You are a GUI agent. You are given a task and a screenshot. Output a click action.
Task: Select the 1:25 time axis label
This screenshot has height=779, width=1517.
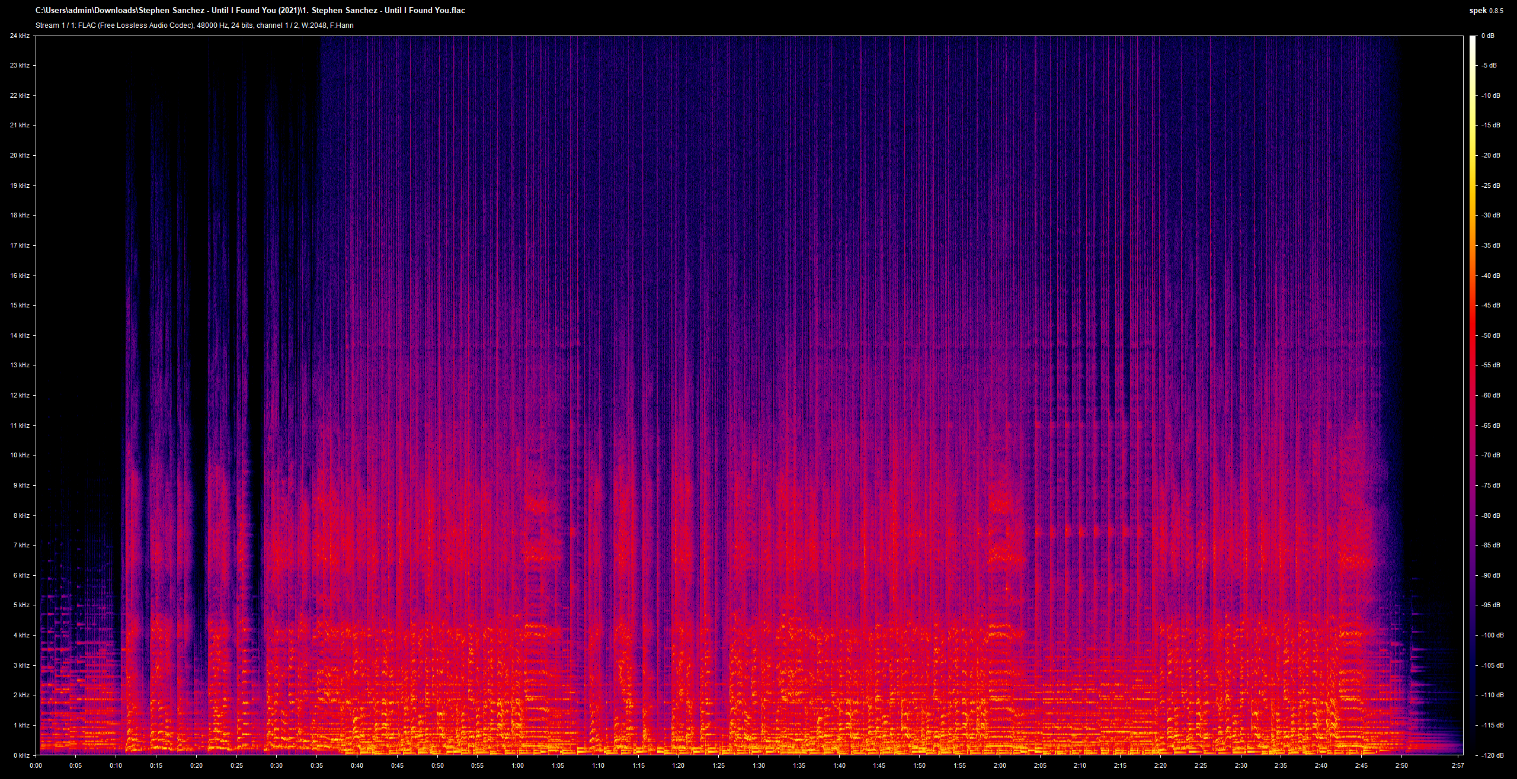coord(718,765)
